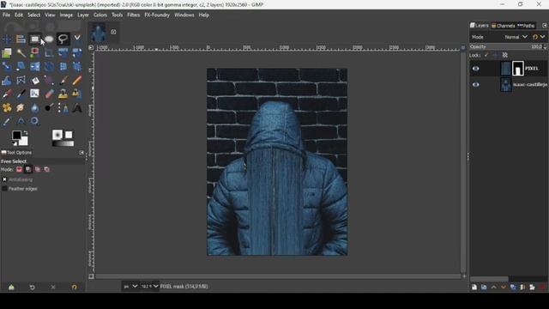Open the Filters menu
The image size is (549, 309).
tap(134, 15)
